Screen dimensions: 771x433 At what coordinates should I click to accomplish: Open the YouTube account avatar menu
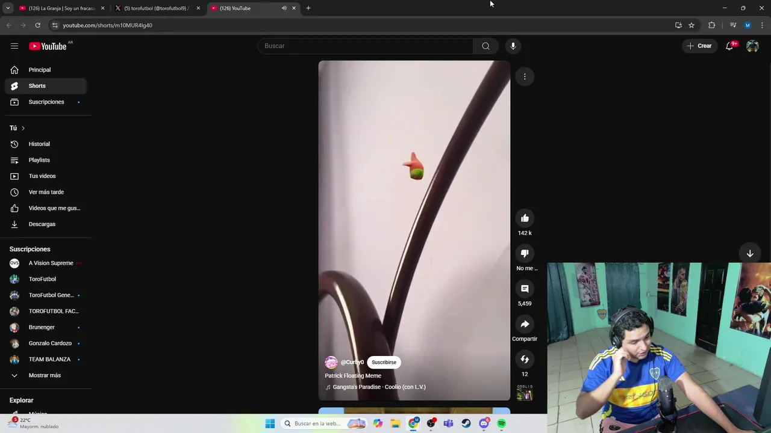[752, 46]
